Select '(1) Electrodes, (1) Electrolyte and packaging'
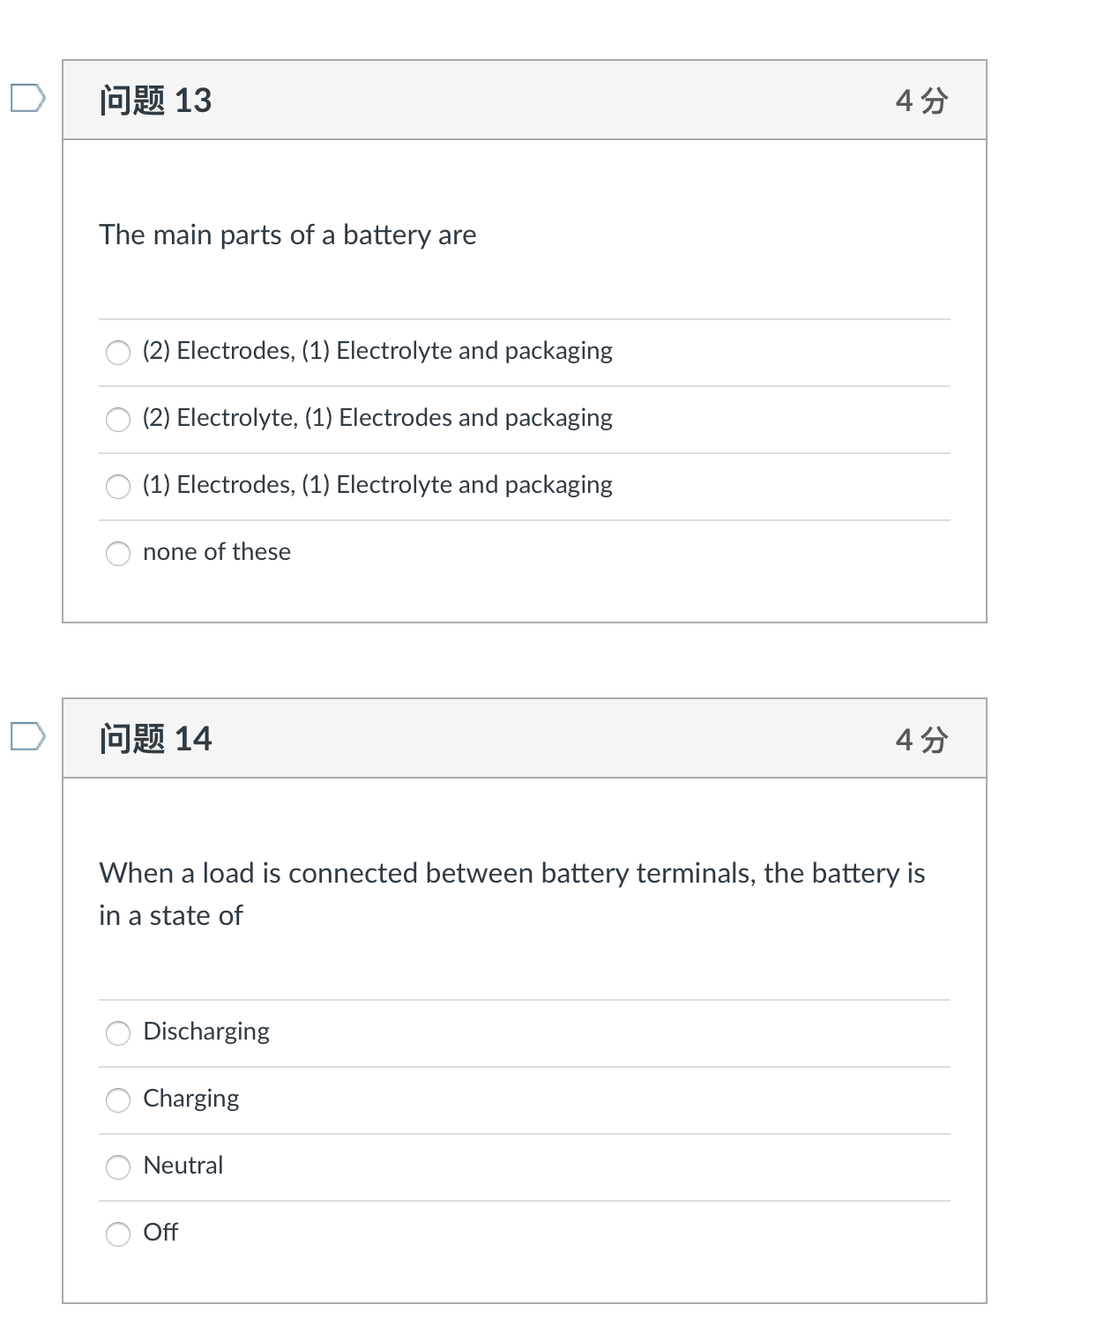1111x1342 pixels. coord(118,487)
